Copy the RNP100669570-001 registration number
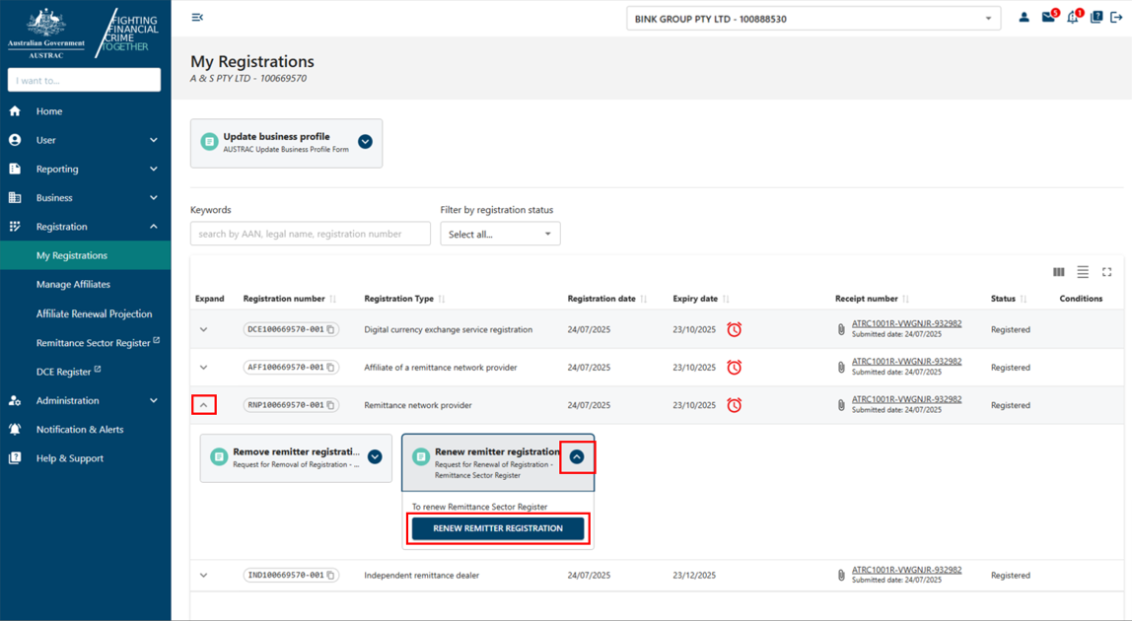The width and height of the screenshot is (1132, 621). tap(331, 404)
